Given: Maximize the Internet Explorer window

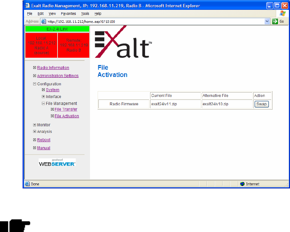Looking at the screenshot, I should (x=277, y=6).
